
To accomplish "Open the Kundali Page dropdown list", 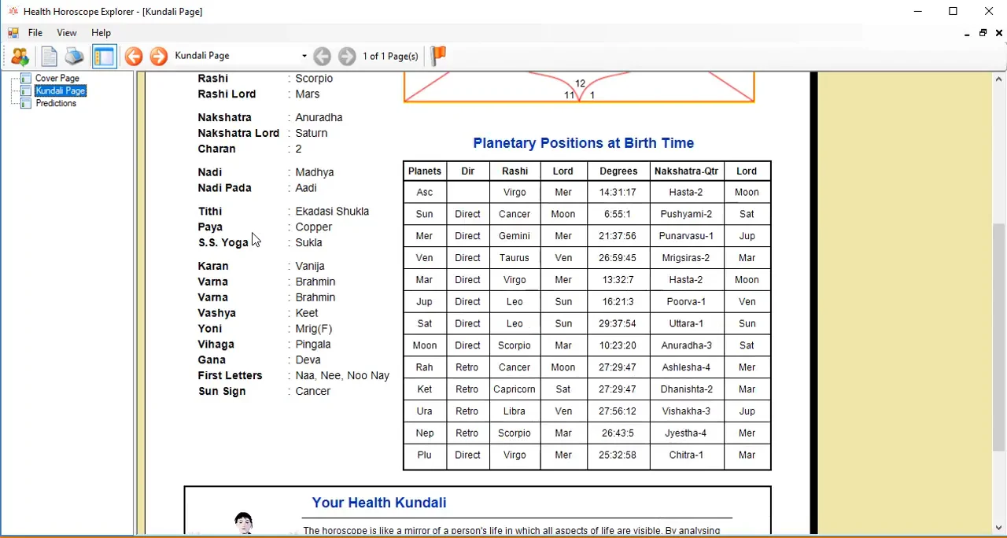I will [304, 56].
